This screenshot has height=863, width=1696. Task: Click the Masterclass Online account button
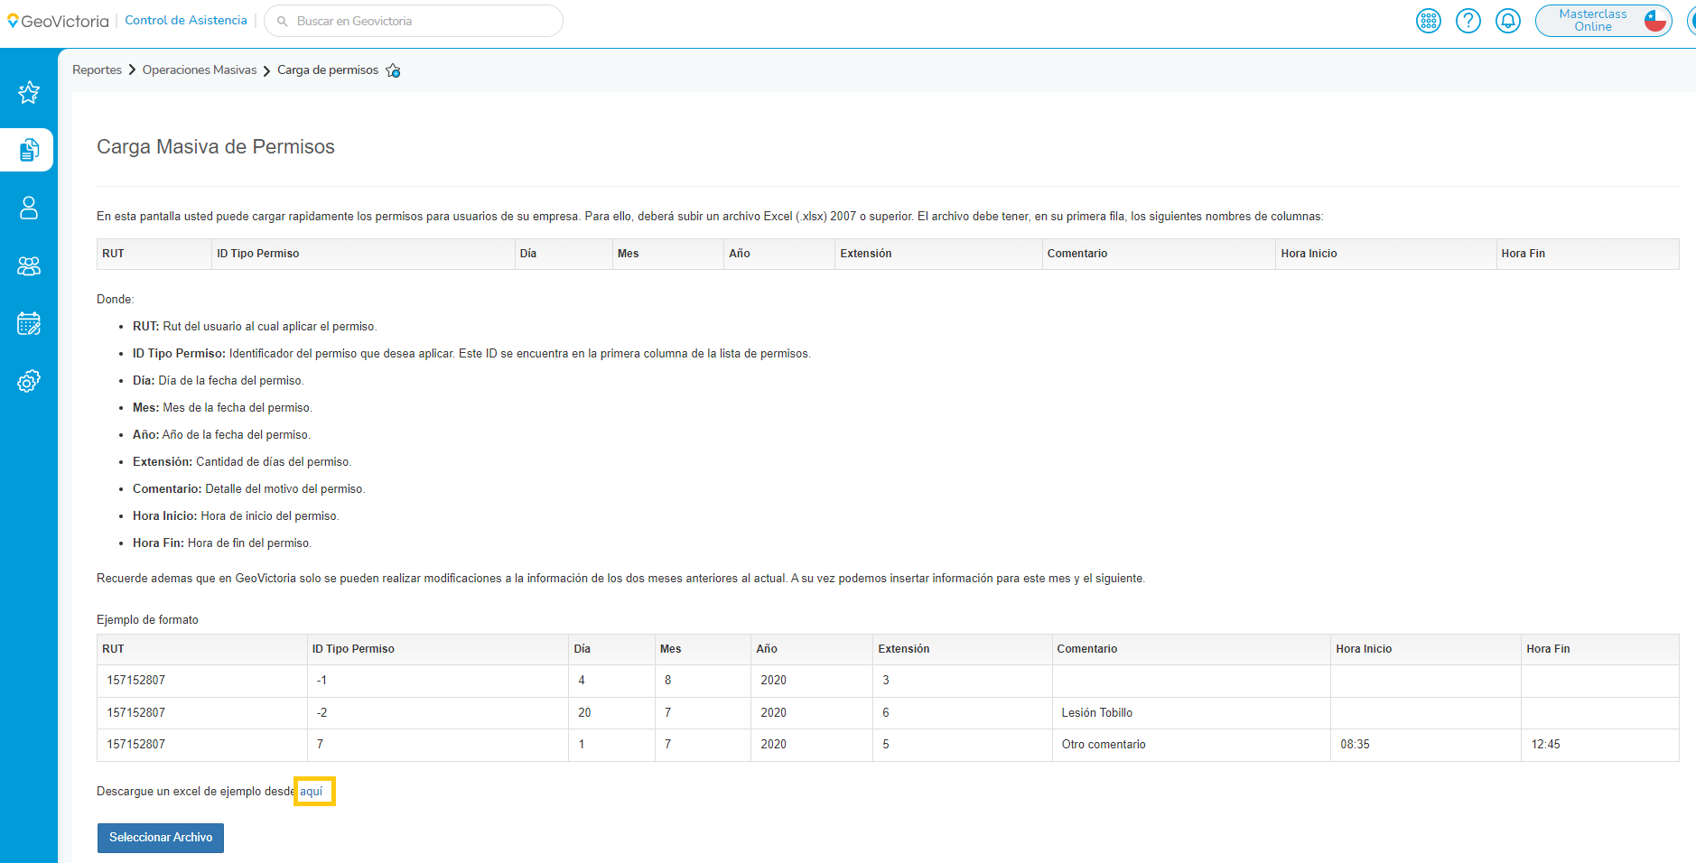(1603, 21)
